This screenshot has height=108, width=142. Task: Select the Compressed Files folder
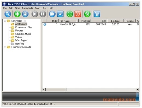[24, 27]
